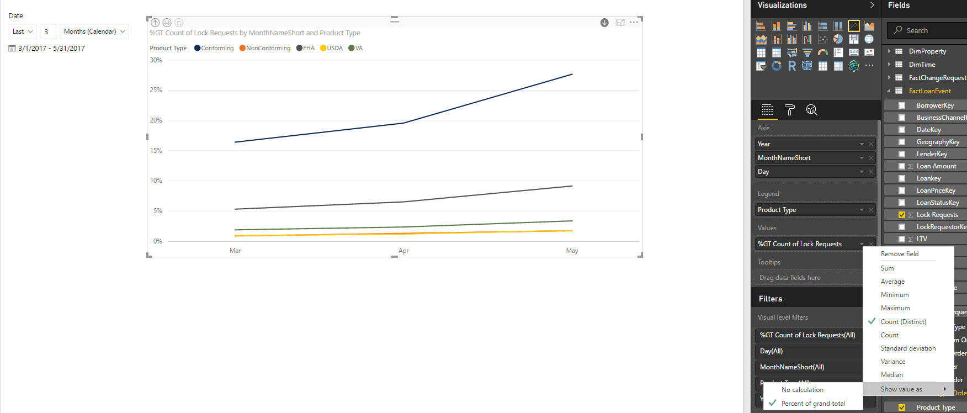Switch to the Fields well pane icon
Screen dimensions: 967x413
click(768, 110)
